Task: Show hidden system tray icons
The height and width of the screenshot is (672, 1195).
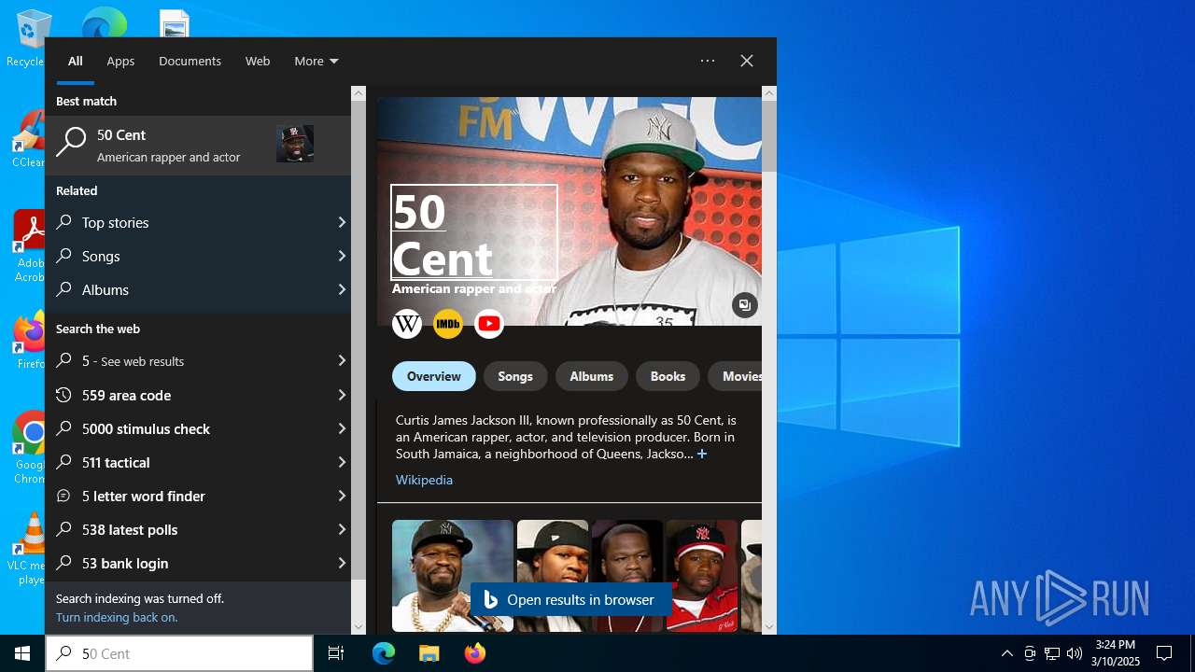Action: [x=1006, y=653]
